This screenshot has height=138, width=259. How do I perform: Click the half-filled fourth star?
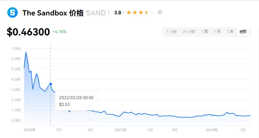tap(147, 12)
